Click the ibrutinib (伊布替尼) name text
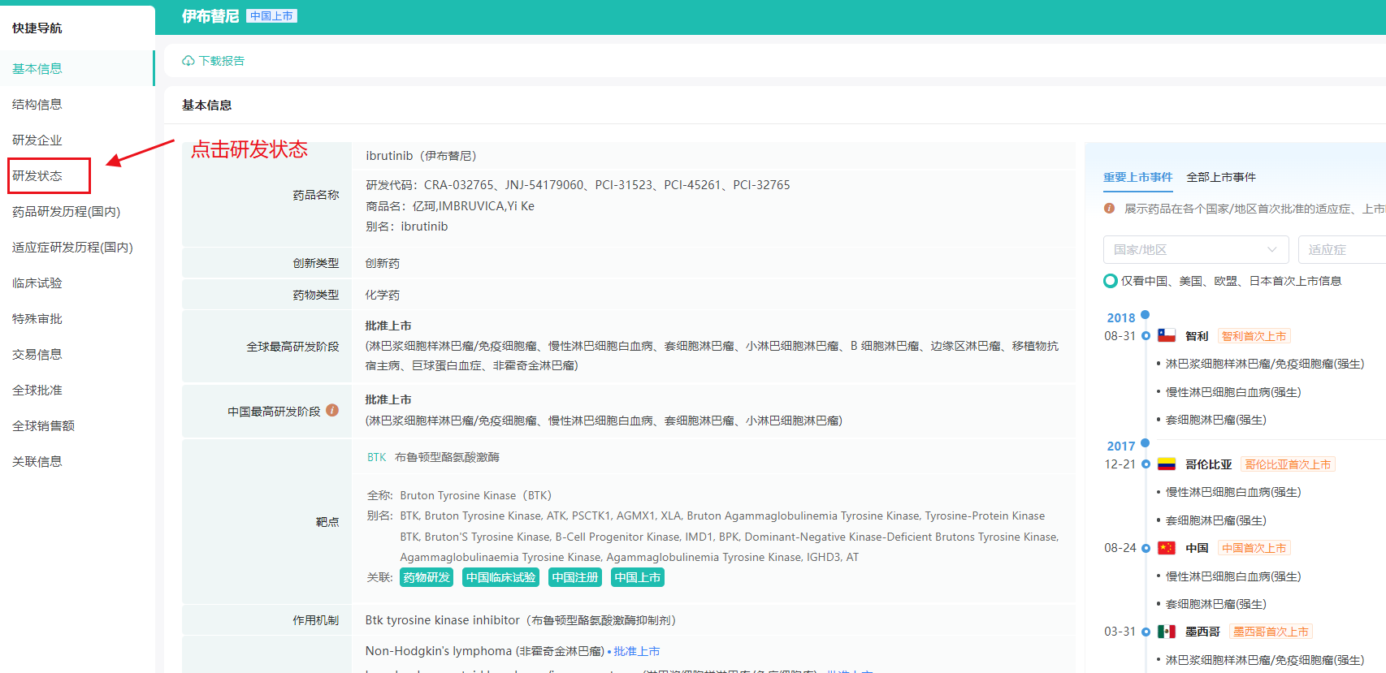Viewport: 1386px width, 673px height. coord(421,156)
